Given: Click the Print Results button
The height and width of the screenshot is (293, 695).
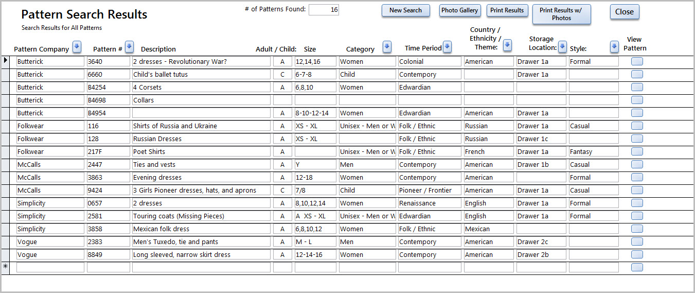Looking at the screenshot, I should pyautogui.click(x=507, y=10).
